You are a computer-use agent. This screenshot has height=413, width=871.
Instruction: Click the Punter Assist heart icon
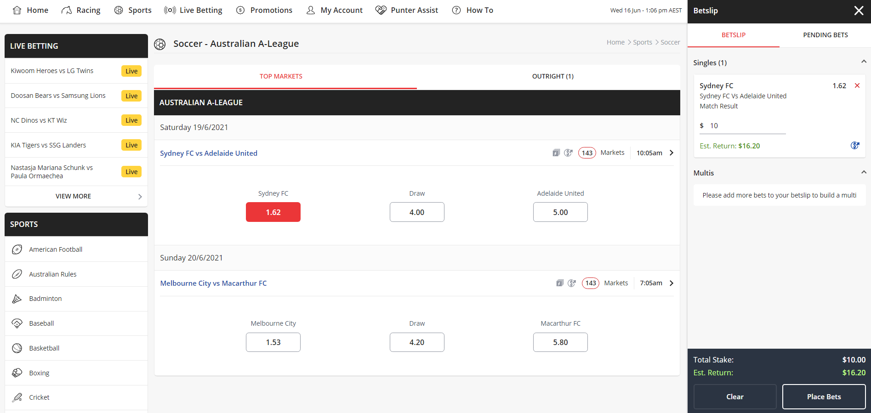(381, 10)
